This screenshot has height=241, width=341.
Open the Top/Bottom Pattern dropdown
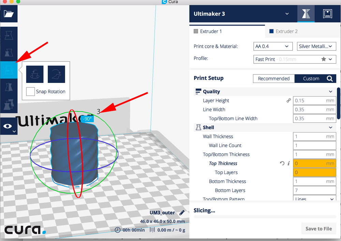[314, 198]
